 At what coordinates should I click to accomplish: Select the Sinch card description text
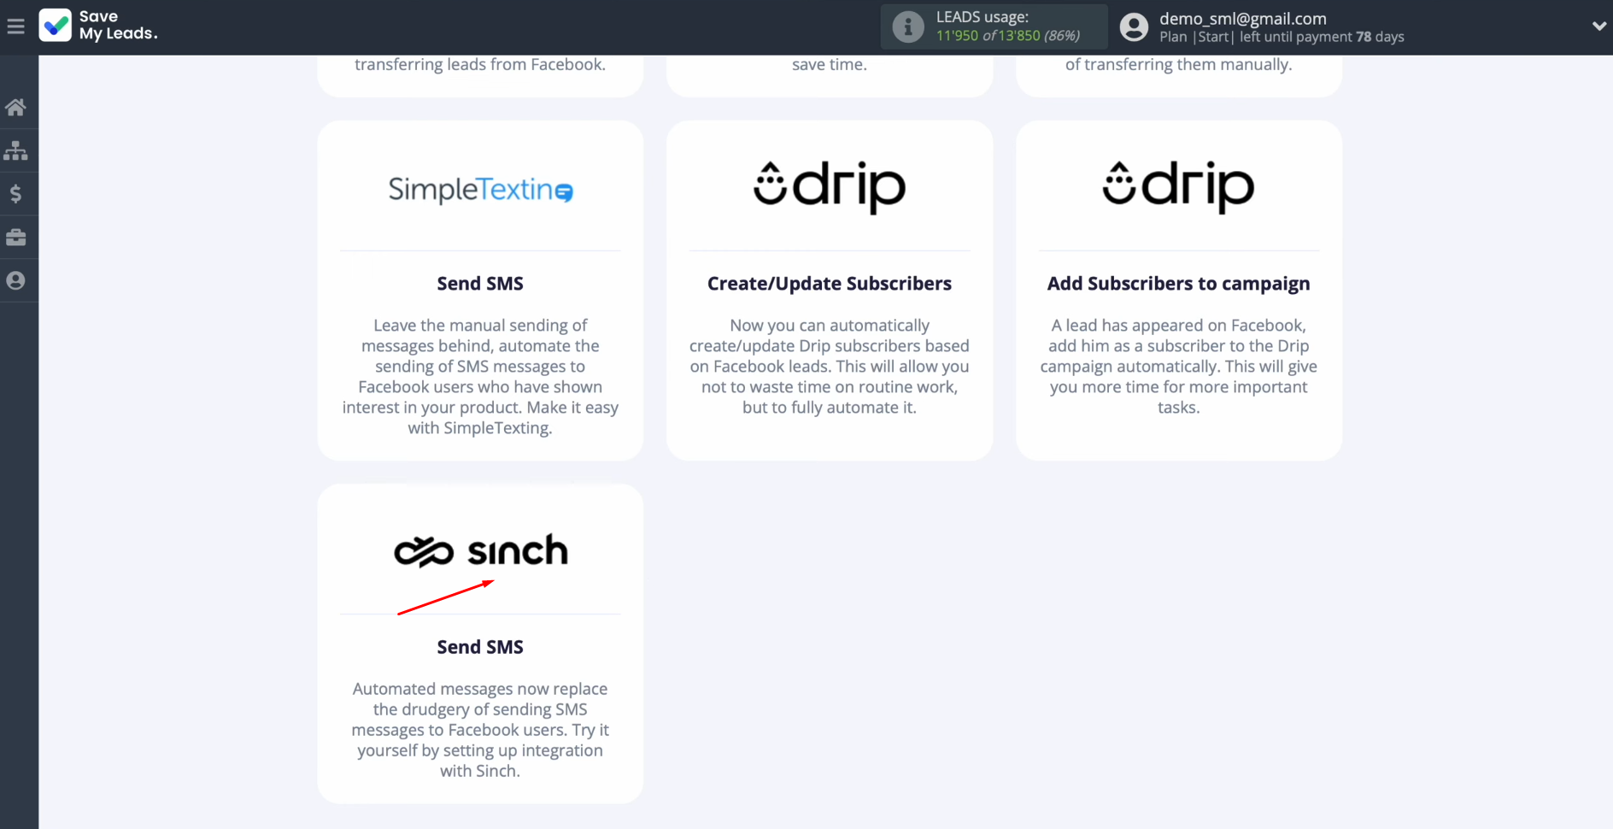(x=480, y=730)
